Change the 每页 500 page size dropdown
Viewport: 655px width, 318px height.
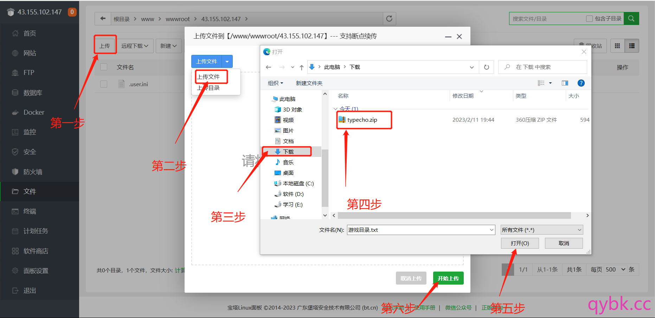pyautogui.click(x=615, y=269)
